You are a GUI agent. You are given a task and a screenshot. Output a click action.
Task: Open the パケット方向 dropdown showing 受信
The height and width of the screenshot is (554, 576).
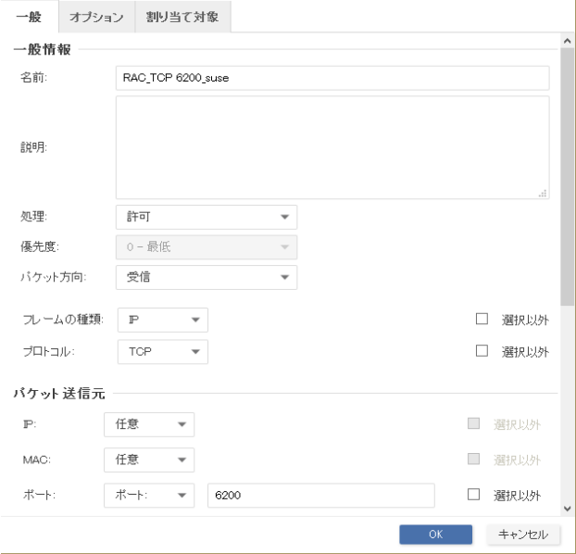[x=207, y=277]
